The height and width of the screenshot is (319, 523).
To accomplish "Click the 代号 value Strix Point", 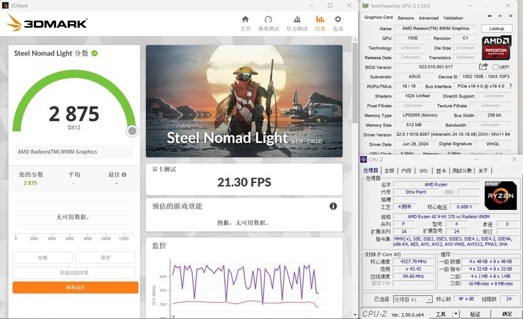I will pyautogui.click(x=416, y=192).
